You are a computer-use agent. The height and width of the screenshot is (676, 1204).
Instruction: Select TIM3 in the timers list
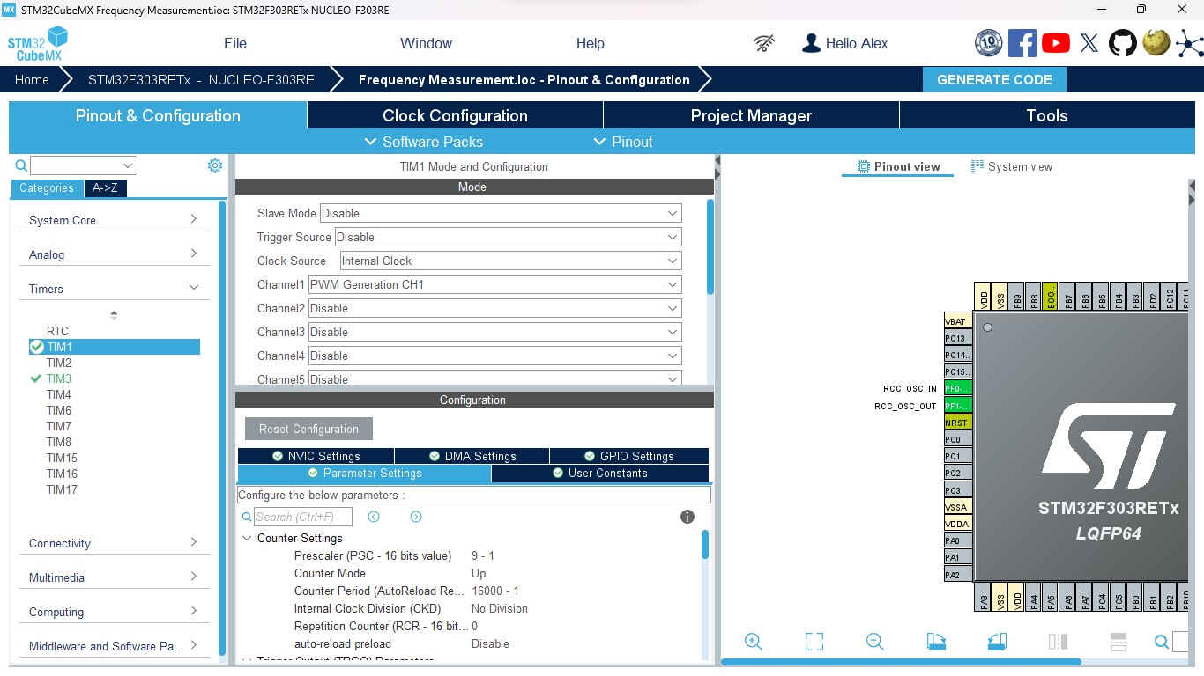coord(59,378)
